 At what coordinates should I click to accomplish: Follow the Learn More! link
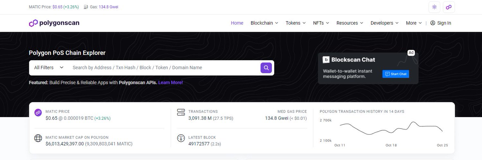[x=171, y=83]
